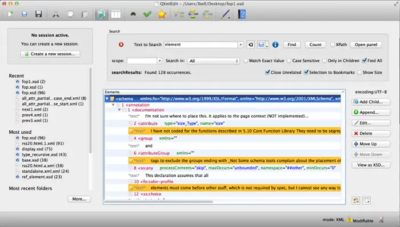This screenshot has width=400, height=227.
Task: Click the pencil edit tool icon
Action: [x=225, y=14]
